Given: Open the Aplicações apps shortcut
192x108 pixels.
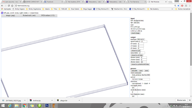Looking at the screenshot, I should 6,9.
